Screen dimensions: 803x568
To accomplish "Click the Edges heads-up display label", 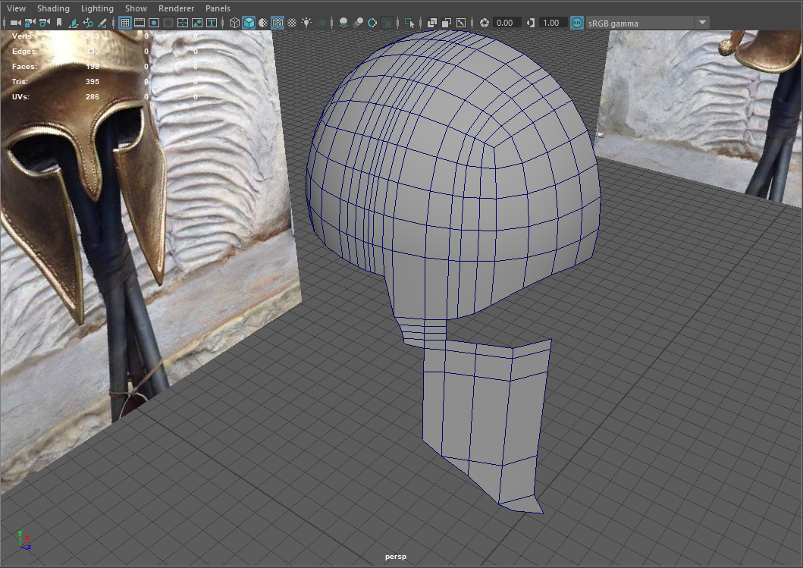I will click(24, 52).
